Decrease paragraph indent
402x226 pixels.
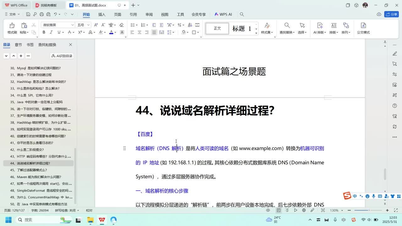pyautogui.click(x=154, y=25)
